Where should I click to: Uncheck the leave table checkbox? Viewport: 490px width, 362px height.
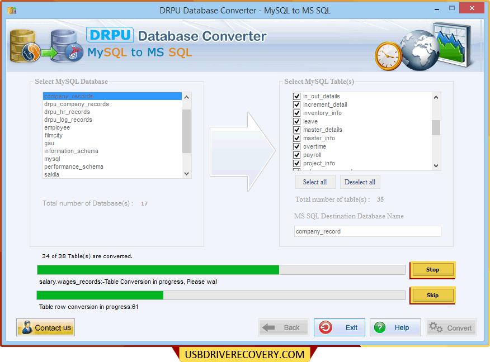point(296,121)
